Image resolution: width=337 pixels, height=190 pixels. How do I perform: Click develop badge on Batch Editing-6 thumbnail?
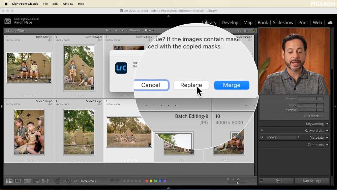tap(92, 153)
